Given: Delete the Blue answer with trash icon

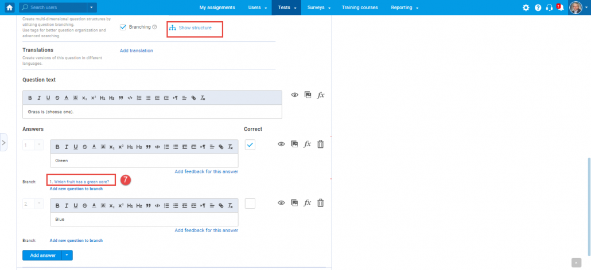Looking at the screenshot, I should click(320, 203).
